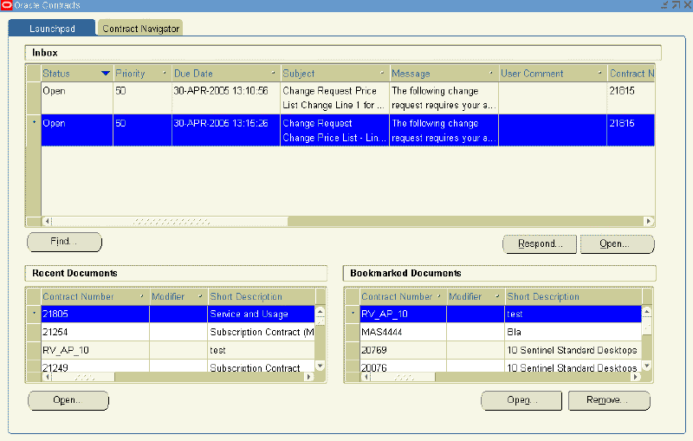Click Recent Documents horizontal scrollbar thumb

point(83,377)
